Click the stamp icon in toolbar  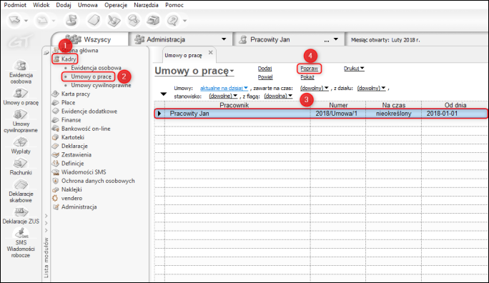point(71,21)
